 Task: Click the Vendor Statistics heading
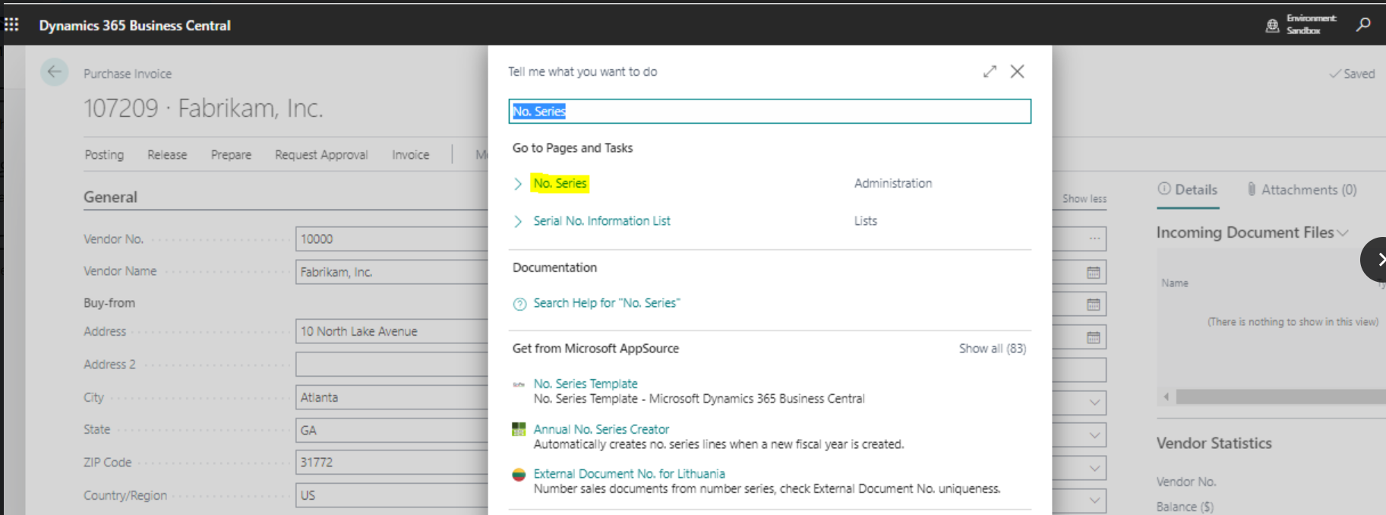(x=1214, y=443)
